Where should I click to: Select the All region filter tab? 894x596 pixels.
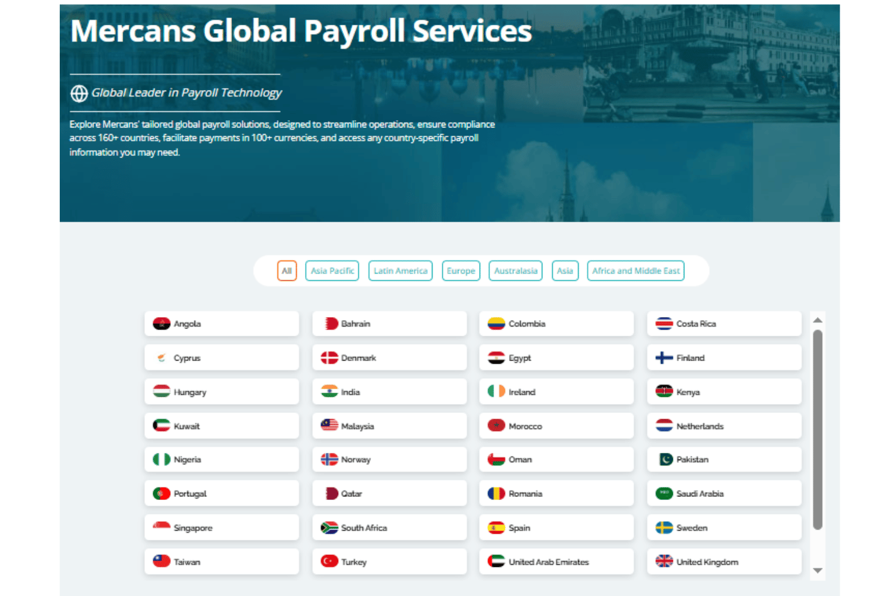click(x=287, y=271)
